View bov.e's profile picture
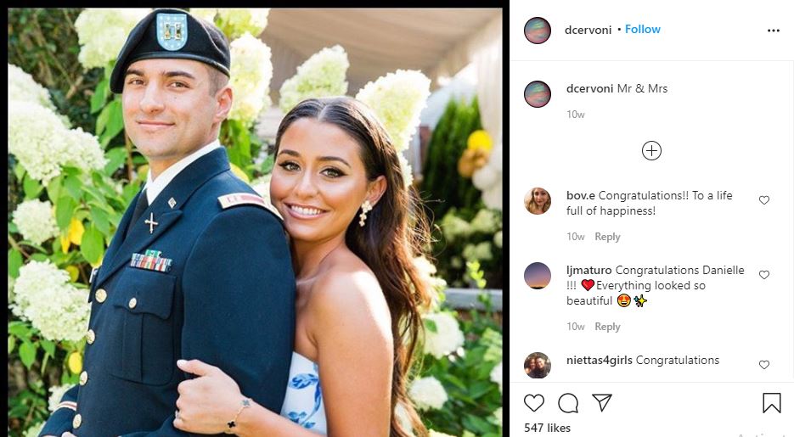The width and height of the screenshot is (794, 437). (x=538, y=201)
